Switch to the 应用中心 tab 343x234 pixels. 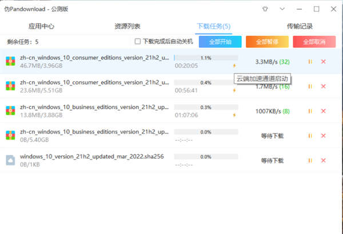coord(41,26)
